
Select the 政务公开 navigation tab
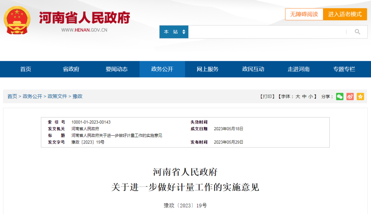pos(162,69)
